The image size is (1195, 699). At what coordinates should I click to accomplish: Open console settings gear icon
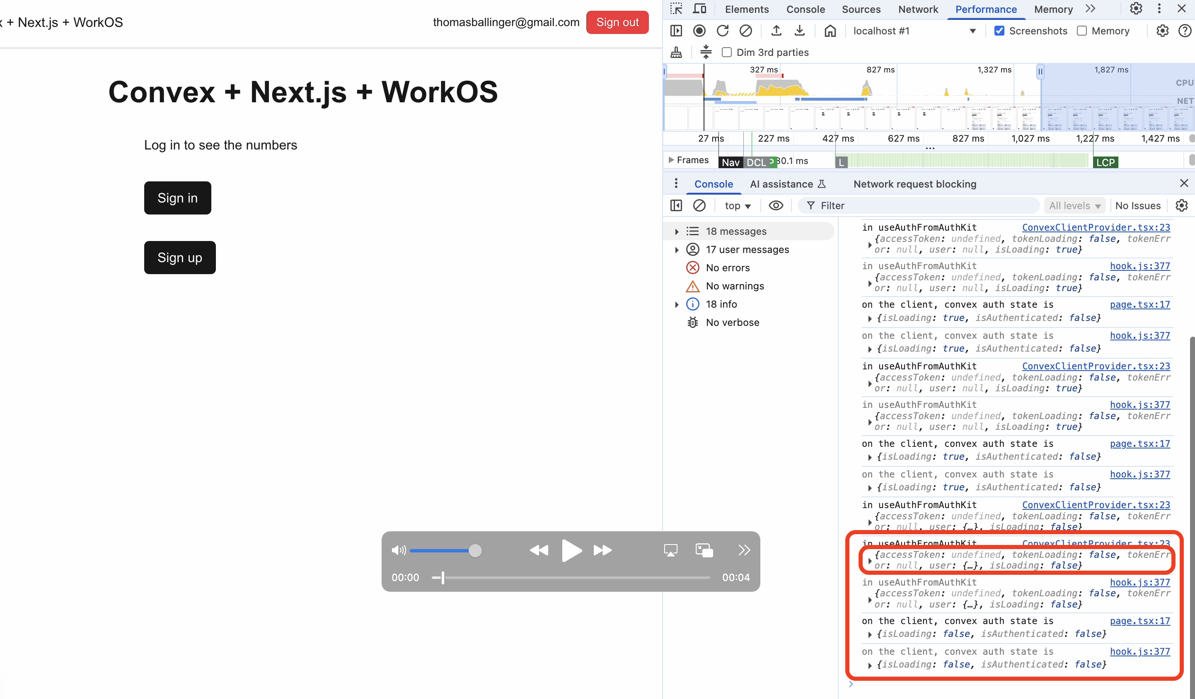[x=1181, y=205]
